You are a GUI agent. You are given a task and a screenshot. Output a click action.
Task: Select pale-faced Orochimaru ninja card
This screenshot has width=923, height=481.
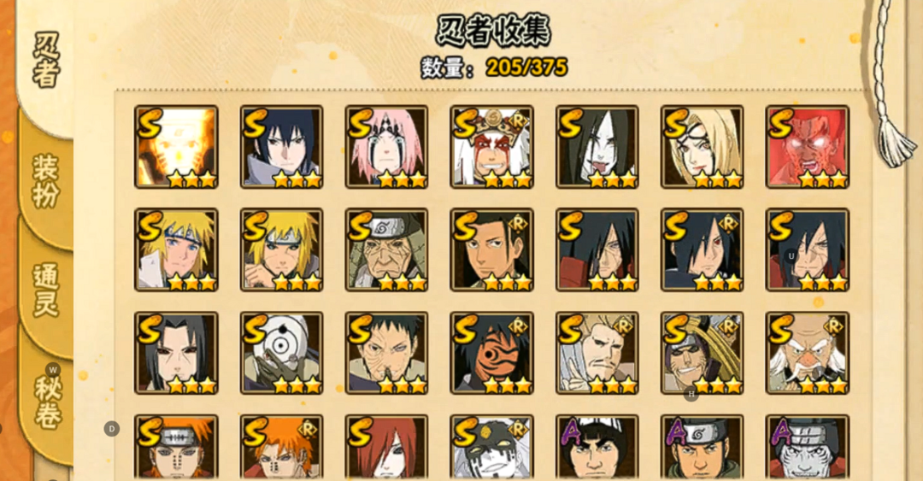click(x=597, y=147)
